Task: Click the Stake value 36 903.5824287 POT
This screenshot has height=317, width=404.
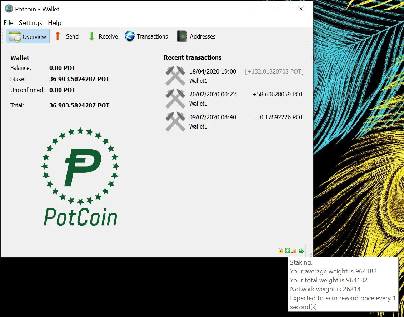Action: coord(79,79)
